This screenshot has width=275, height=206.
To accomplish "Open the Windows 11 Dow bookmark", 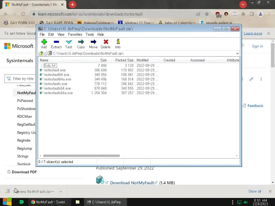I will click(x=136, y=23).
